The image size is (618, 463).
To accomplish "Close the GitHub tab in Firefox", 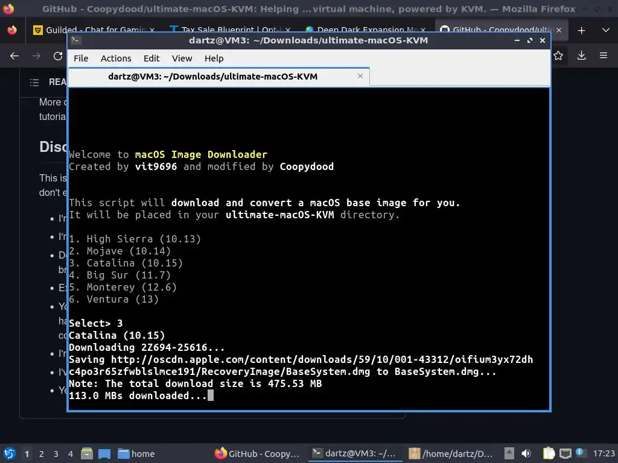I will click(559, 30).
